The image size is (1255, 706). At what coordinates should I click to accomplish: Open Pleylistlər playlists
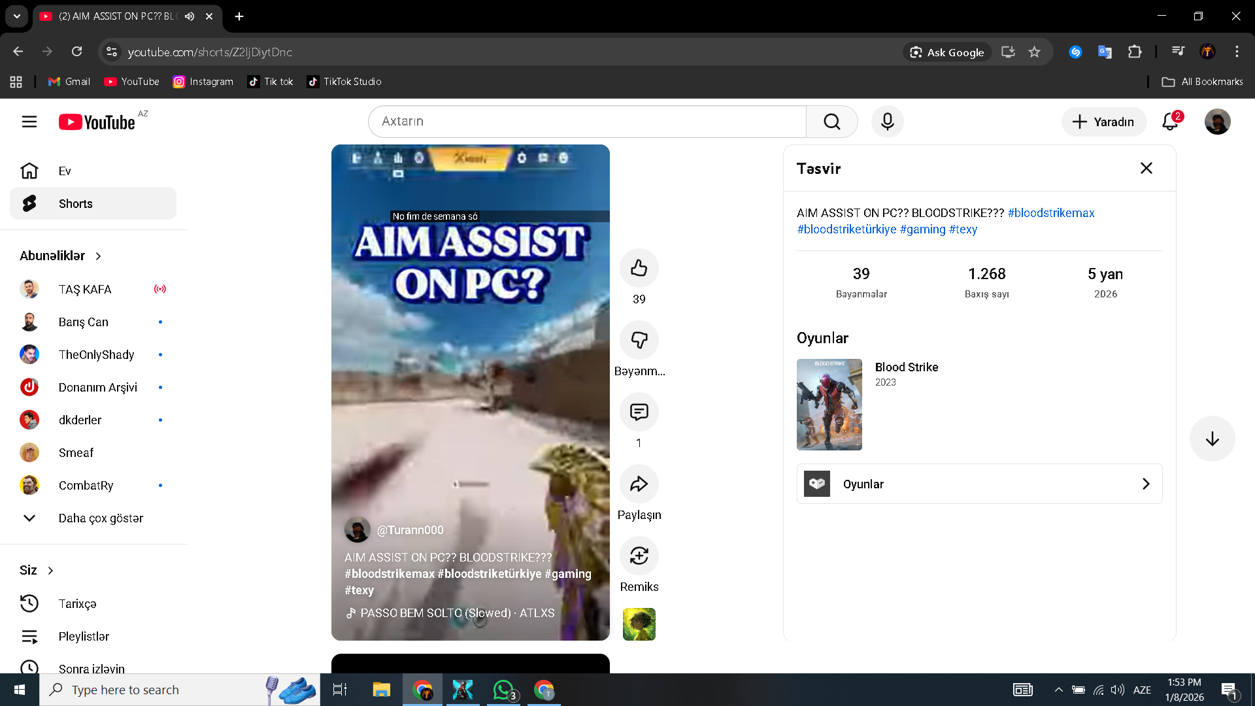tap(93, 636)
